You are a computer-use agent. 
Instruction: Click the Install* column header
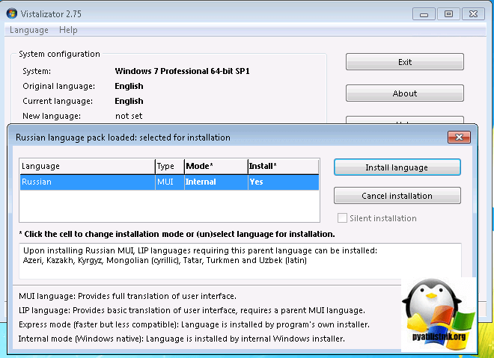point(284,166)
